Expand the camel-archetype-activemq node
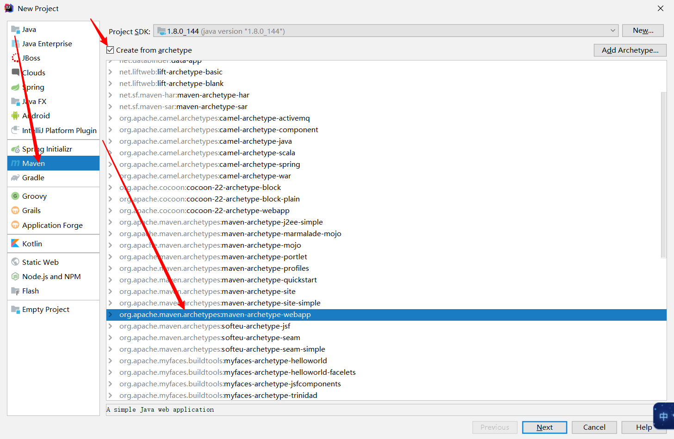This screenshot has width=674, height=439. [x=110, y=118]
